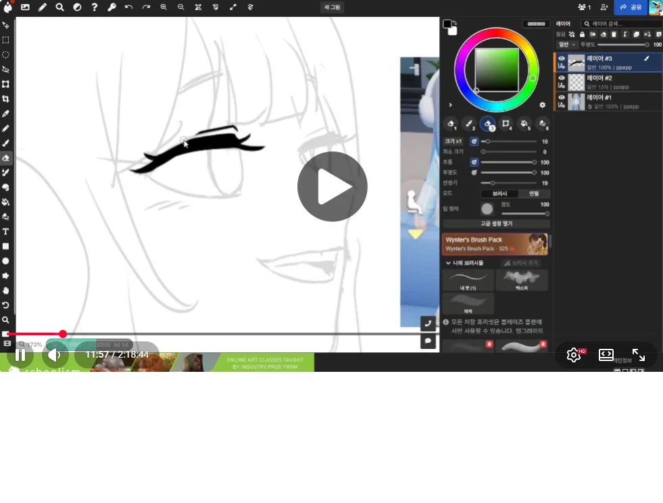Choose the Hand pan tool
This screenshot has height=503, width=663.
coord(5,290)
